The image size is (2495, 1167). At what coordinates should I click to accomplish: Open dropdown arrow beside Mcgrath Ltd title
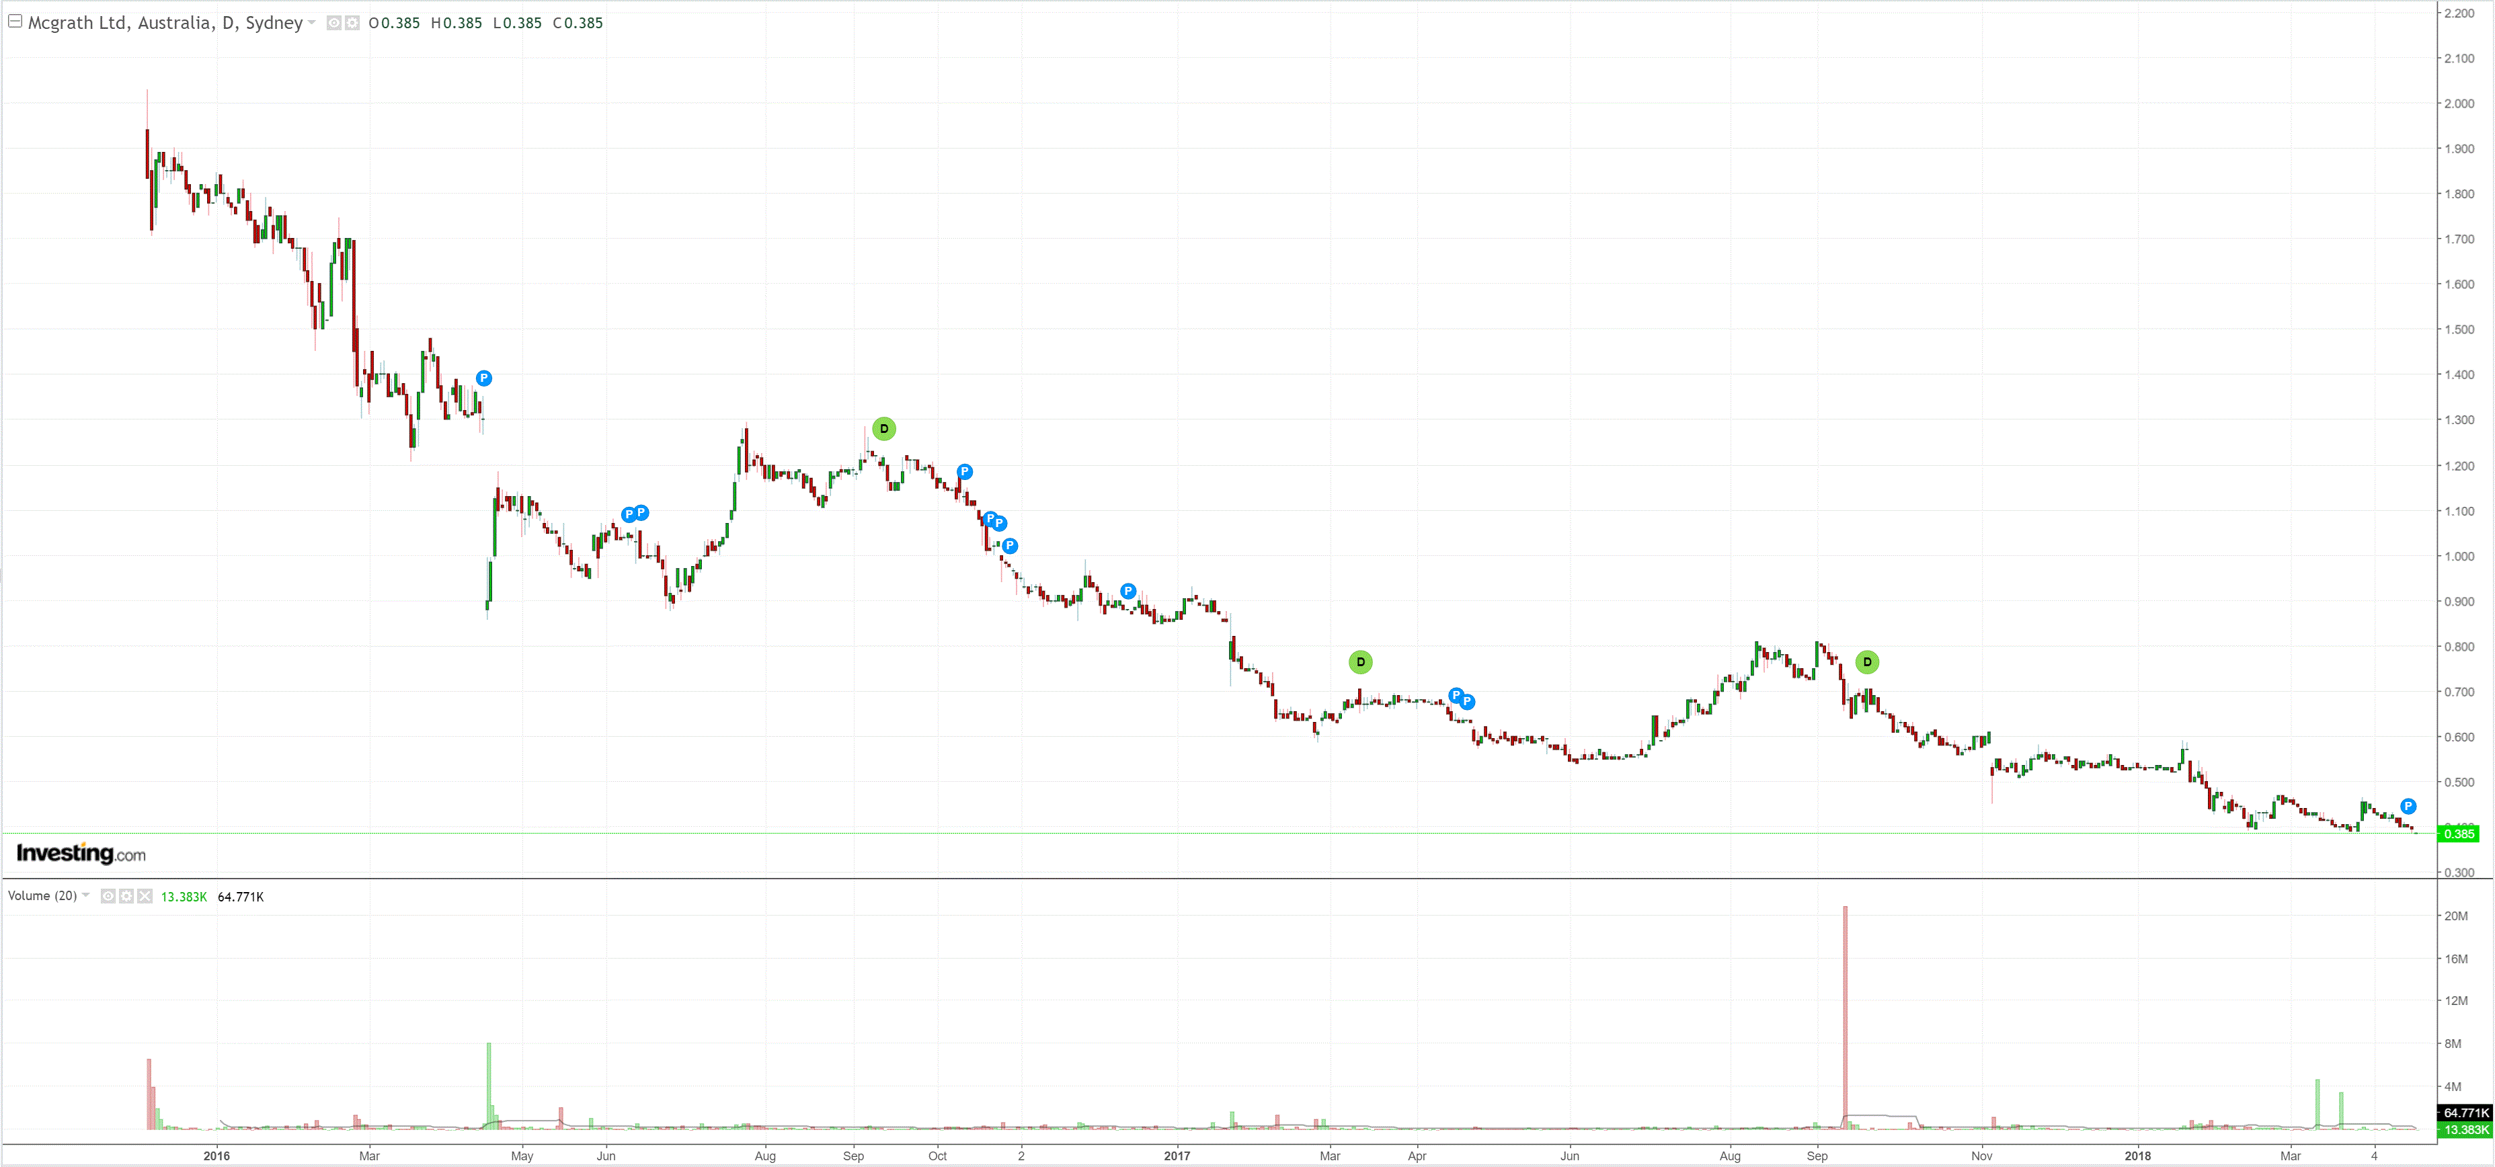point(312,22)
